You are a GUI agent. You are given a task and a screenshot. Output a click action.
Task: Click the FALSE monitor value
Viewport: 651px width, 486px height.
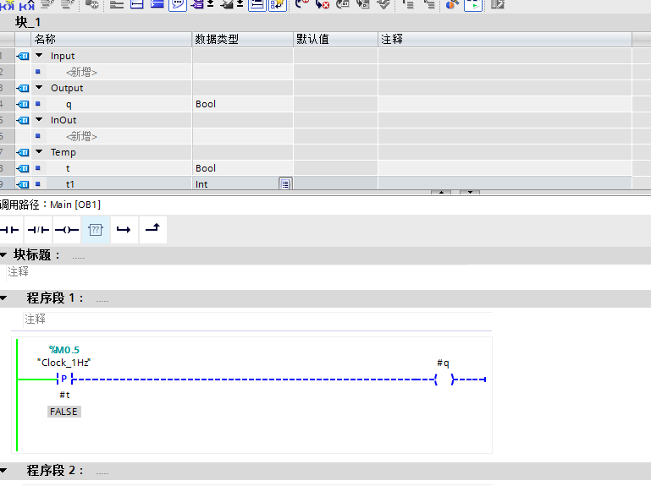pyautogui.click(x=64, y=412)
